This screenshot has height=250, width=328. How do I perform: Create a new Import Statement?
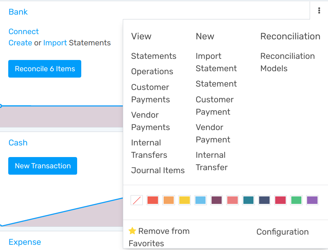click(x=216, y=62)
